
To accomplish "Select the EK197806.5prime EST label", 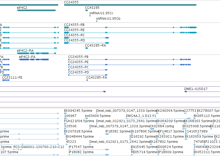I will (x=144, y=131).
